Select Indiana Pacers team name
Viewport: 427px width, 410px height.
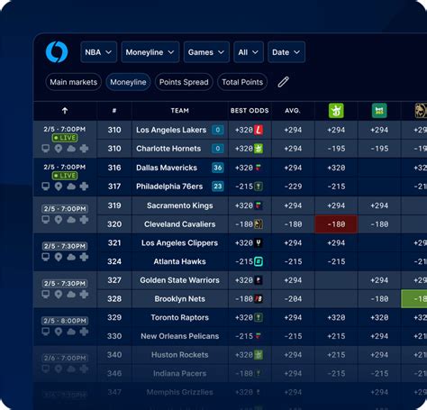click(180, 373)
